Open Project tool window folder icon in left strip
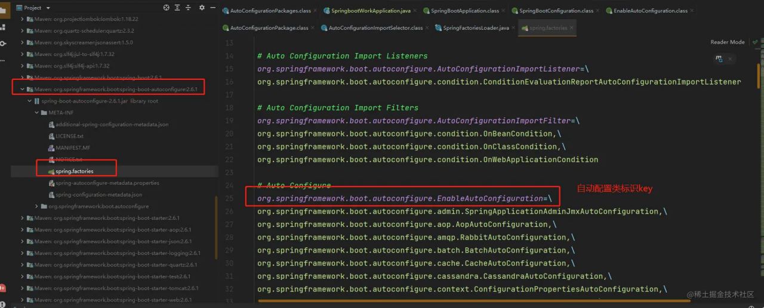764x308 pixels. point(3,10)
